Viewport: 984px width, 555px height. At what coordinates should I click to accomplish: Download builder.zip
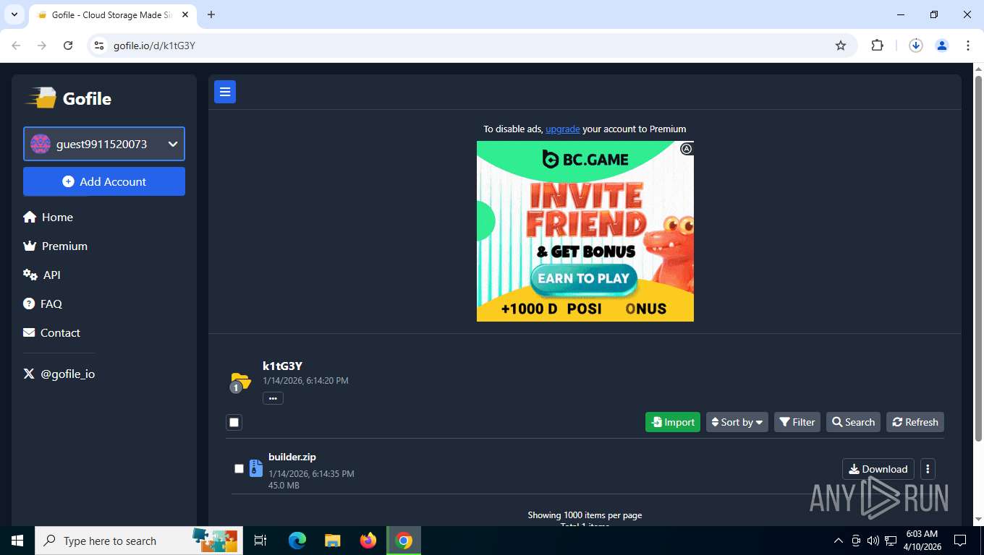point(878,469)
